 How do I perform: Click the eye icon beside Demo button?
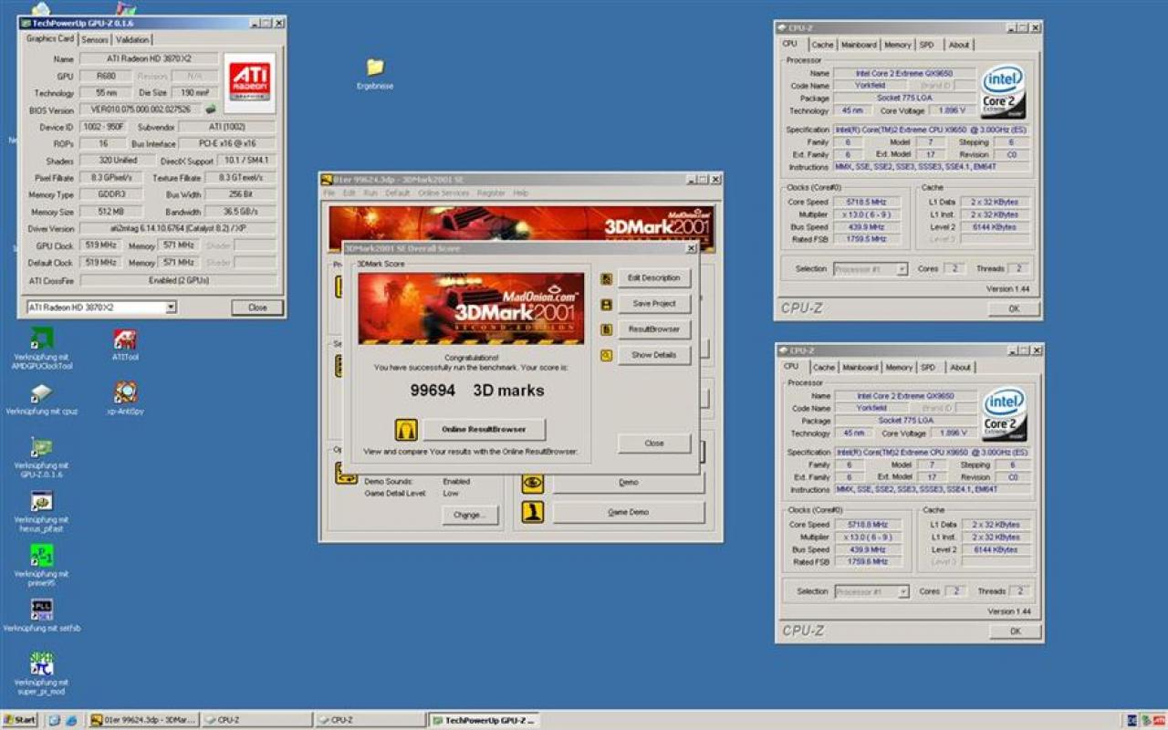[533, 483]
